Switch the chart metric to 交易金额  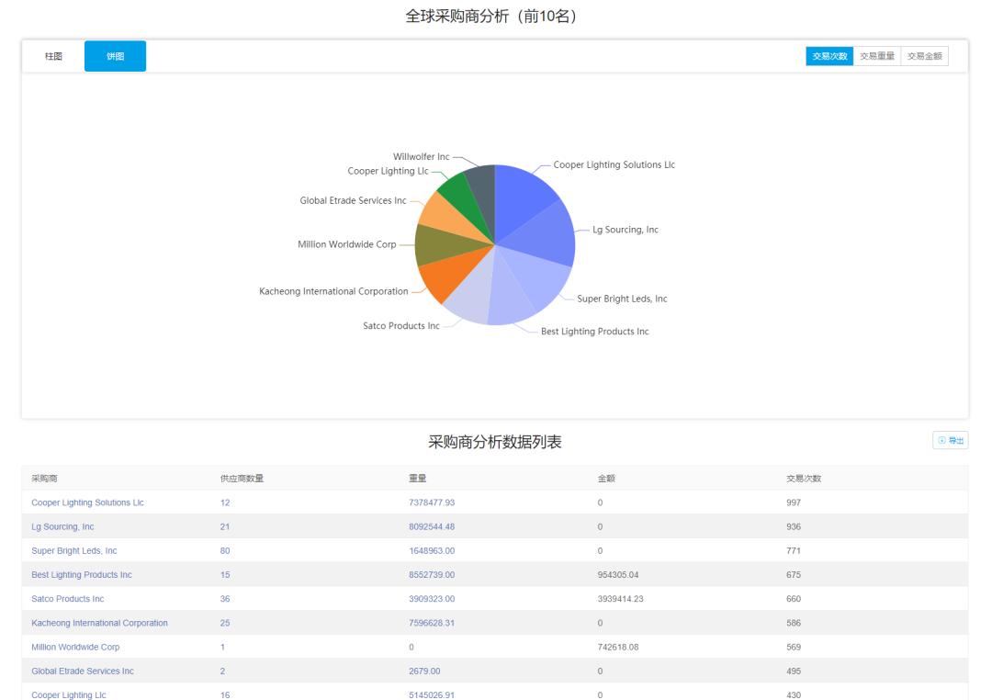(x=926, y=56)
